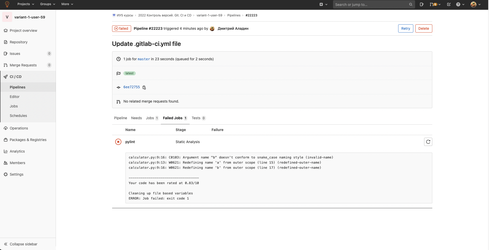This screenshot has width=489, height=250.
Task: Open the user avatar profile dropdown
Action: tap(475, 4)
